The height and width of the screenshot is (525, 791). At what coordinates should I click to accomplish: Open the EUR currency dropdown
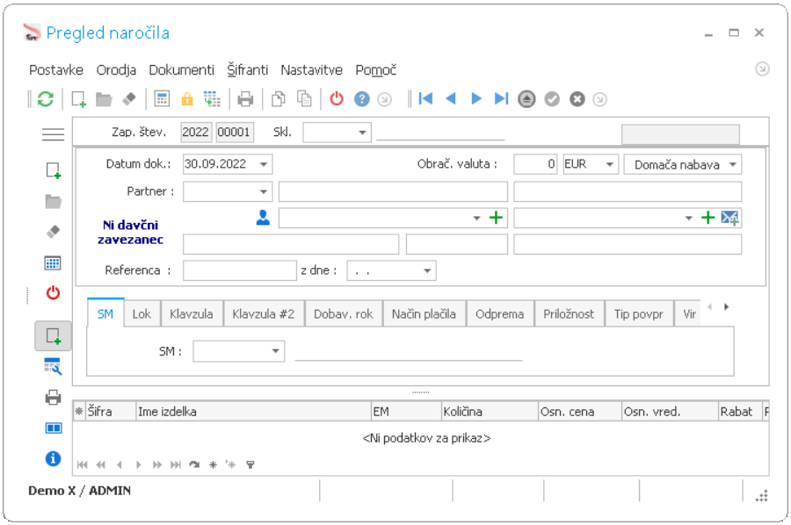pos(609,164)
